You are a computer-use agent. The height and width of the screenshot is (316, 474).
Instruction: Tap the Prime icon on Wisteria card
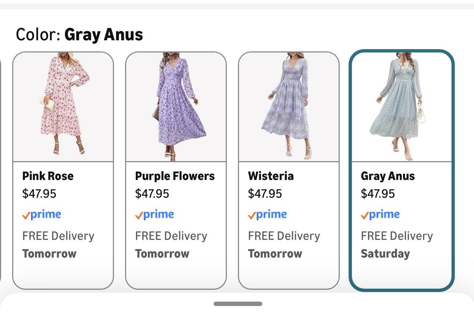[267, 215]
